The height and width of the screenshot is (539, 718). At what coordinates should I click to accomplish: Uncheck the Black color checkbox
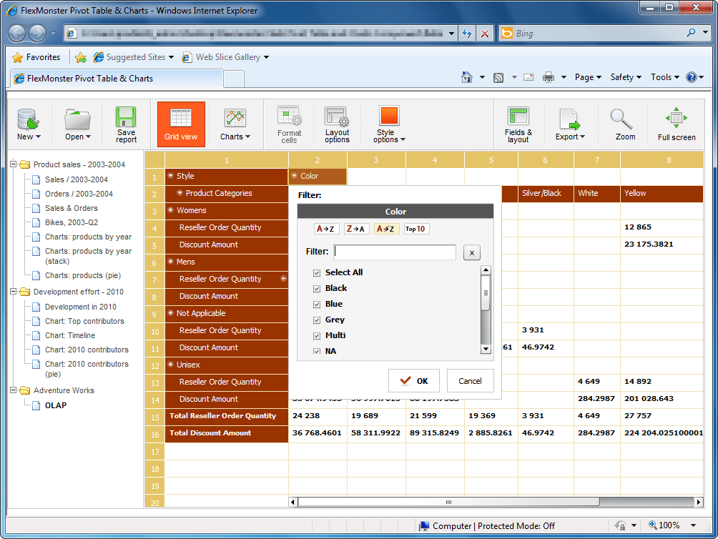[x=316, y=289]
